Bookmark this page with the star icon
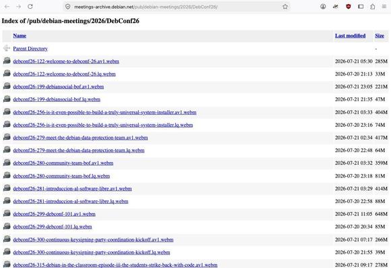 click(x=285, y=7)
